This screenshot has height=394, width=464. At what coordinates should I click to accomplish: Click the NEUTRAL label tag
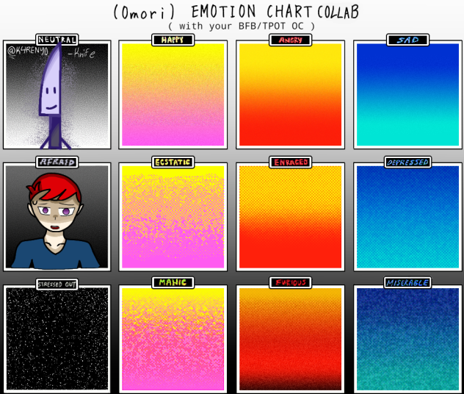click(57, 40)
